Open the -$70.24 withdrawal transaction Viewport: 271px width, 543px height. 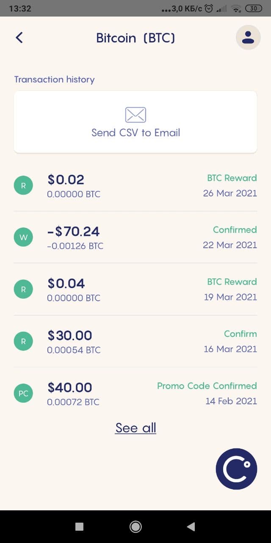(135, 238)
